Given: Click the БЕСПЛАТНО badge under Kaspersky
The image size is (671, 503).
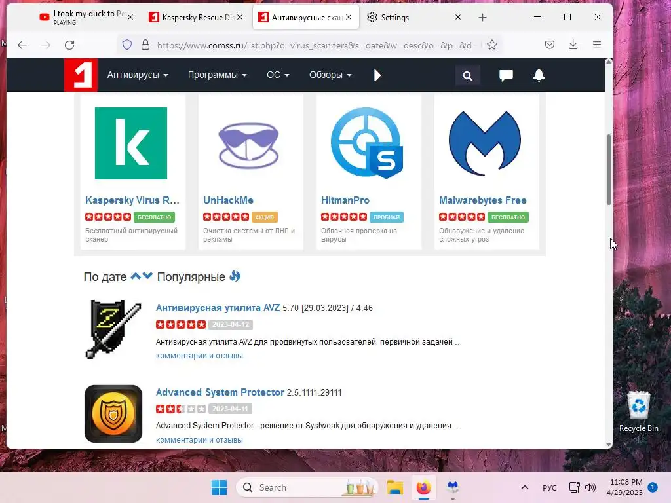Looking at the screenshot, I should [x=154, y=217].
